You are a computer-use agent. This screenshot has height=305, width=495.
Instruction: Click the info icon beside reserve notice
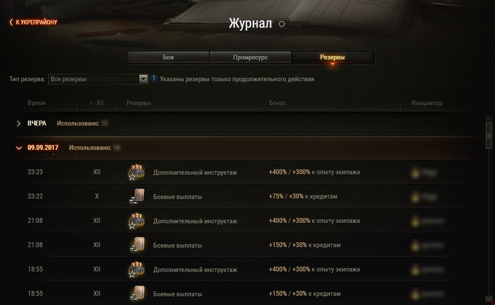(154, 78)
